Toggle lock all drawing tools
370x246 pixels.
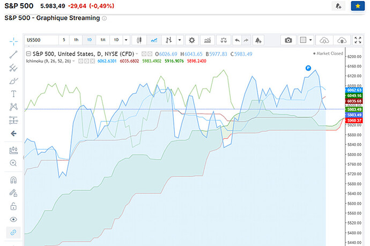pos(13,206)
